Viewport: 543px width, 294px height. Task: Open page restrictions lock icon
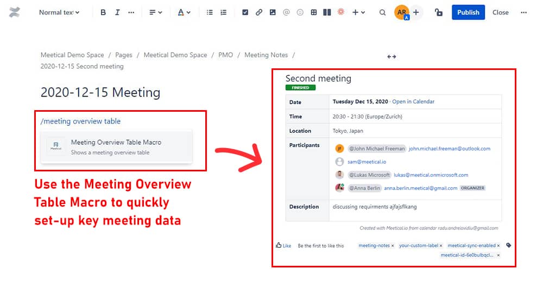[438, 12]
